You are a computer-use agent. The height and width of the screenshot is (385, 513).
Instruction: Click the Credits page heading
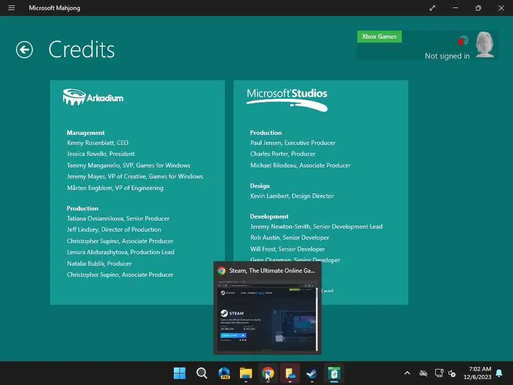(82, 50)
